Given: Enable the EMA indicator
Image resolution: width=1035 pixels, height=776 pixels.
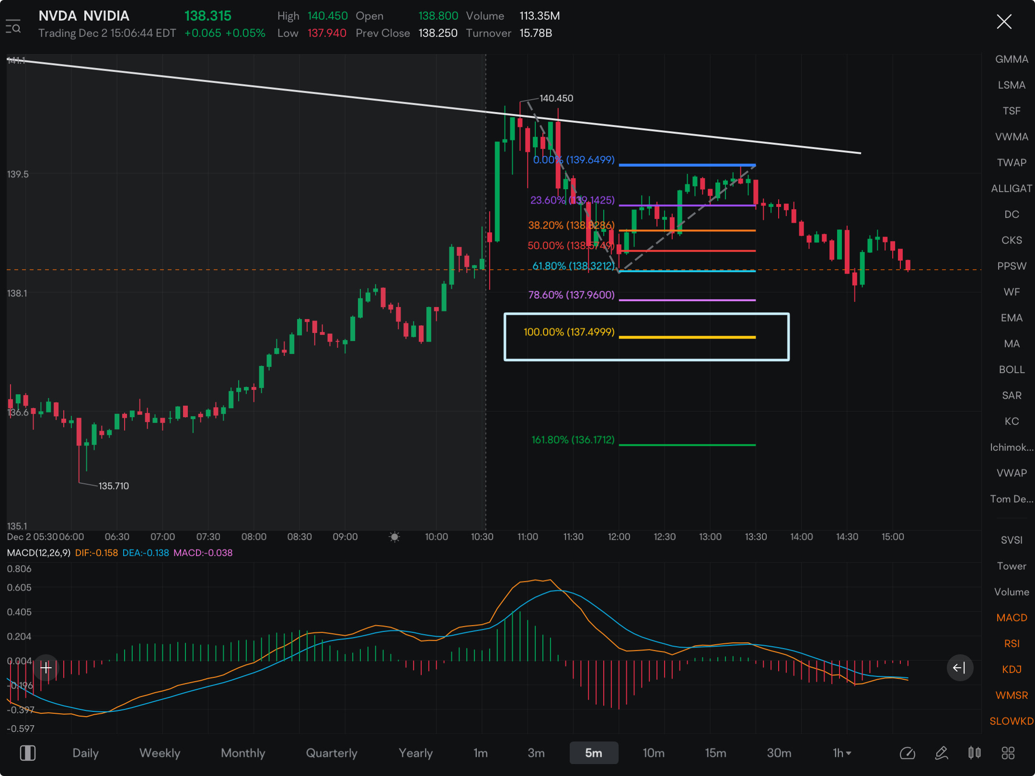Looking at the screenshot, I should [x=1012, y=318].
